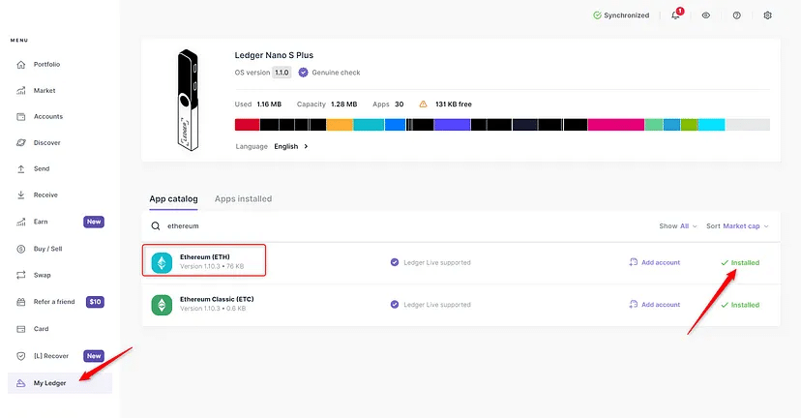Image resolution: width=801 pixels, height=418 pixels.
Task: Click the red storage bar segment
Action: (247, 125)
